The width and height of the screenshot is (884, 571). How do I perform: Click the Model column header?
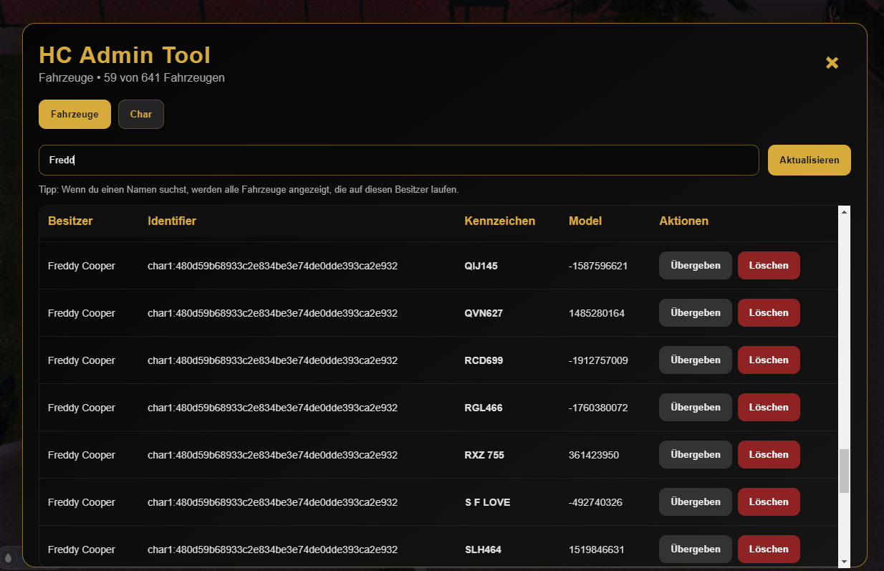pyautogui.click(x=585, y=221)
